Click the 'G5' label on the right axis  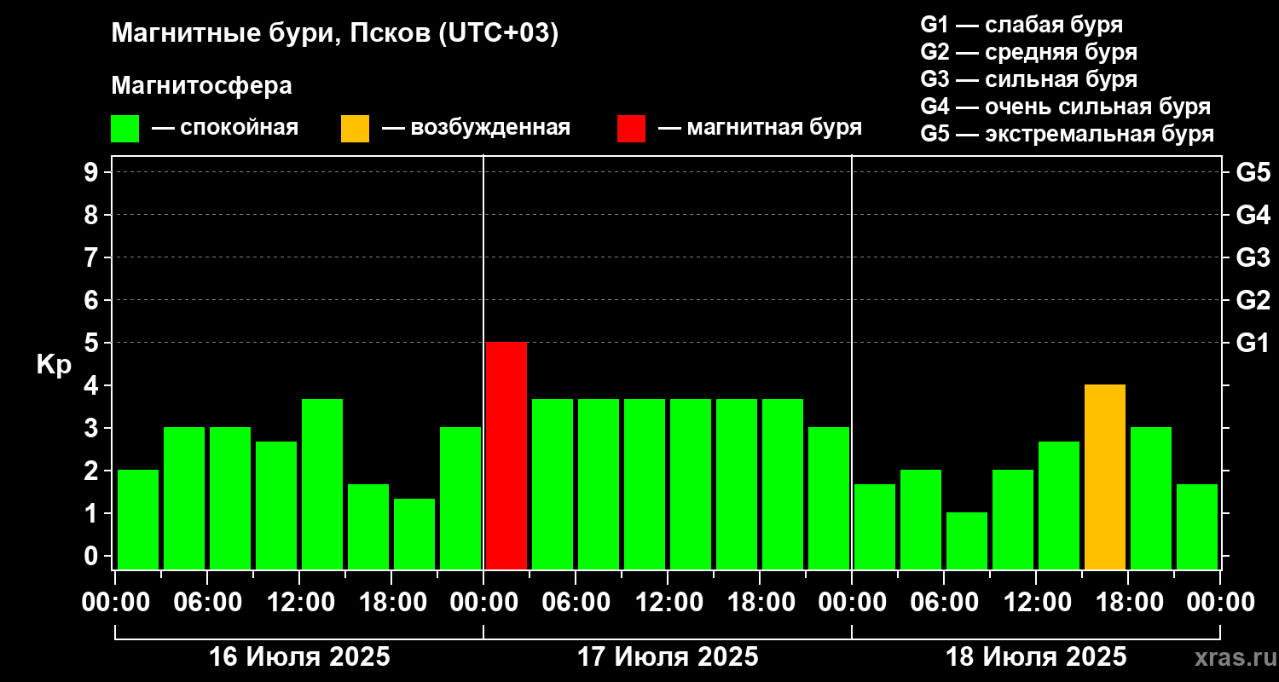1253,172
